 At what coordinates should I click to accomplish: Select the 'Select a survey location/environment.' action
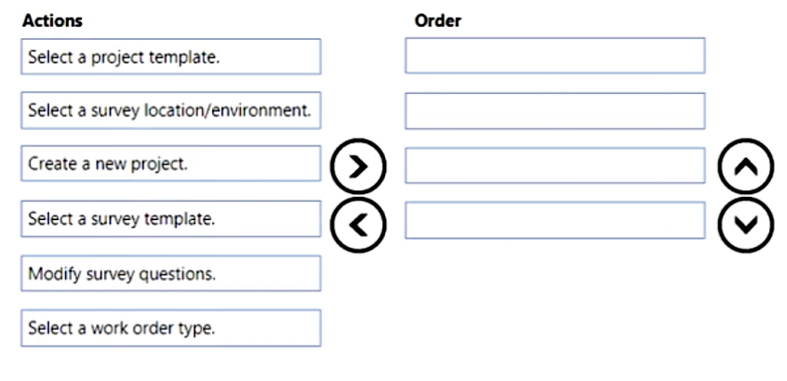[170, 111]
